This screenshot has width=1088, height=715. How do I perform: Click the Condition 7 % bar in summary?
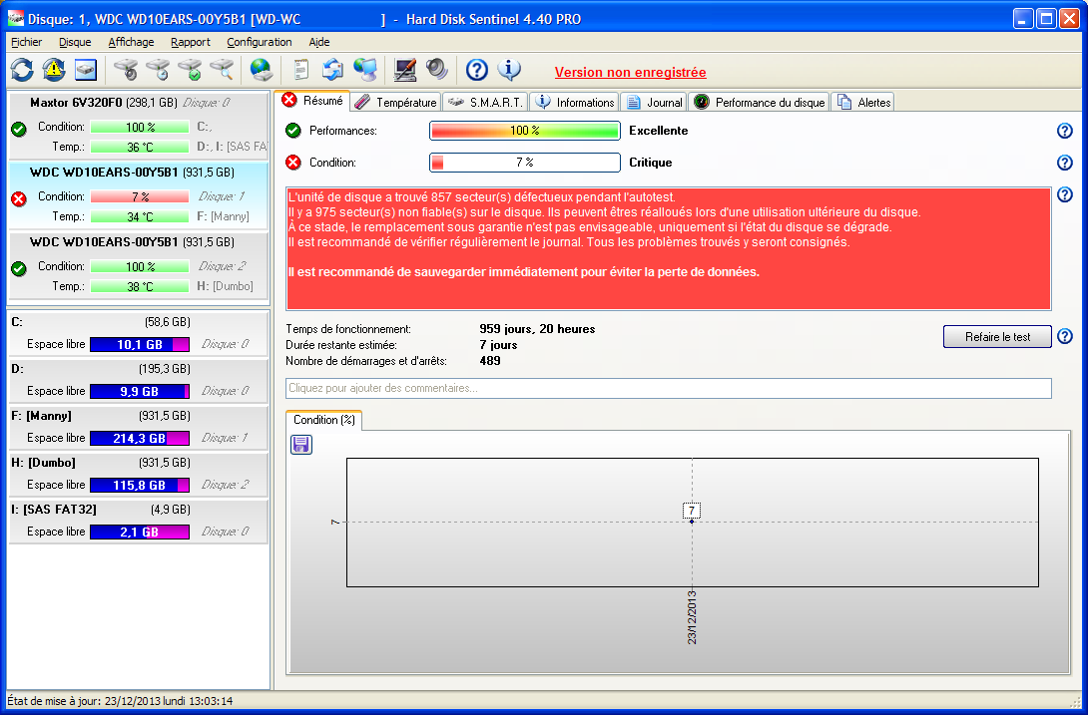point(525,163)
